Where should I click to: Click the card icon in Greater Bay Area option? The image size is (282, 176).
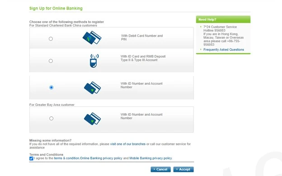tap(92, 119)
